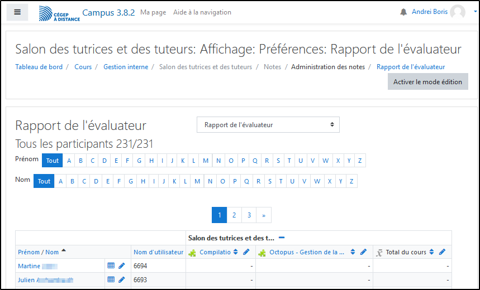Image resolution: width=480 pixels, height=290 pixels.
Task: Sort by Total du cours arrows
Action: pos(431,252)
